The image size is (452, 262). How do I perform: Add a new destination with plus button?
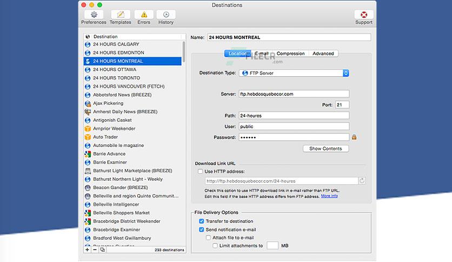pos(88,250)
